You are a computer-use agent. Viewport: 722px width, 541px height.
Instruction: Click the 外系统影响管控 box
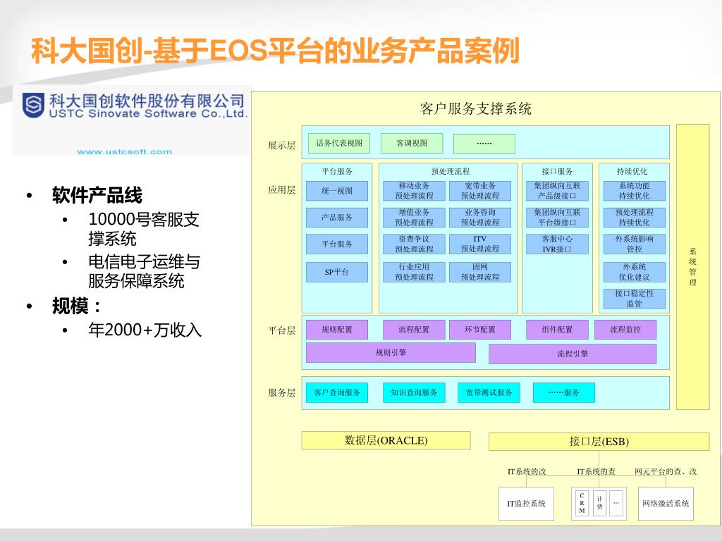coord(635,244)
